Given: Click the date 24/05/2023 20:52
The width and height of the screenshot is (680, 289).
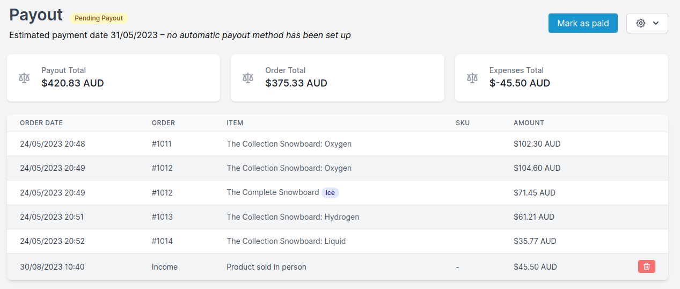Looking at the screenshot, I should pyautogui.click(x=53, y=241).
